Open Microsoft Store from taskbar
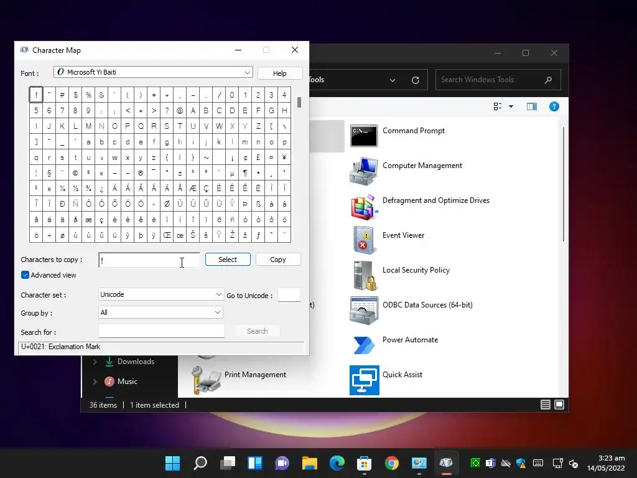 point(364,463)
